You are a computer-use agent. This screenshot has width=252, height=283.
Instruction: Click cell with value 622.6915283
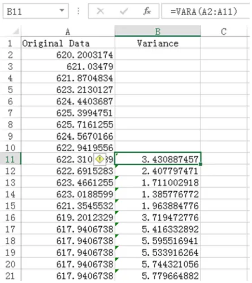coord(68,171)
